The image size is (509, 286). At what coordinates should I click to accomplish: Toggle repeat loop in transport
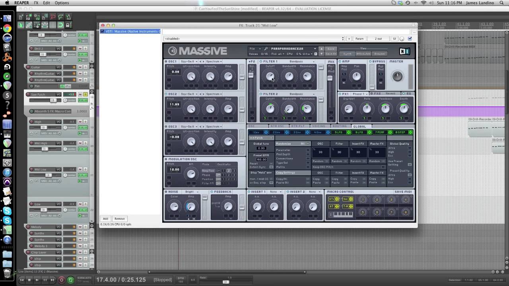click(x=70, y=280)
